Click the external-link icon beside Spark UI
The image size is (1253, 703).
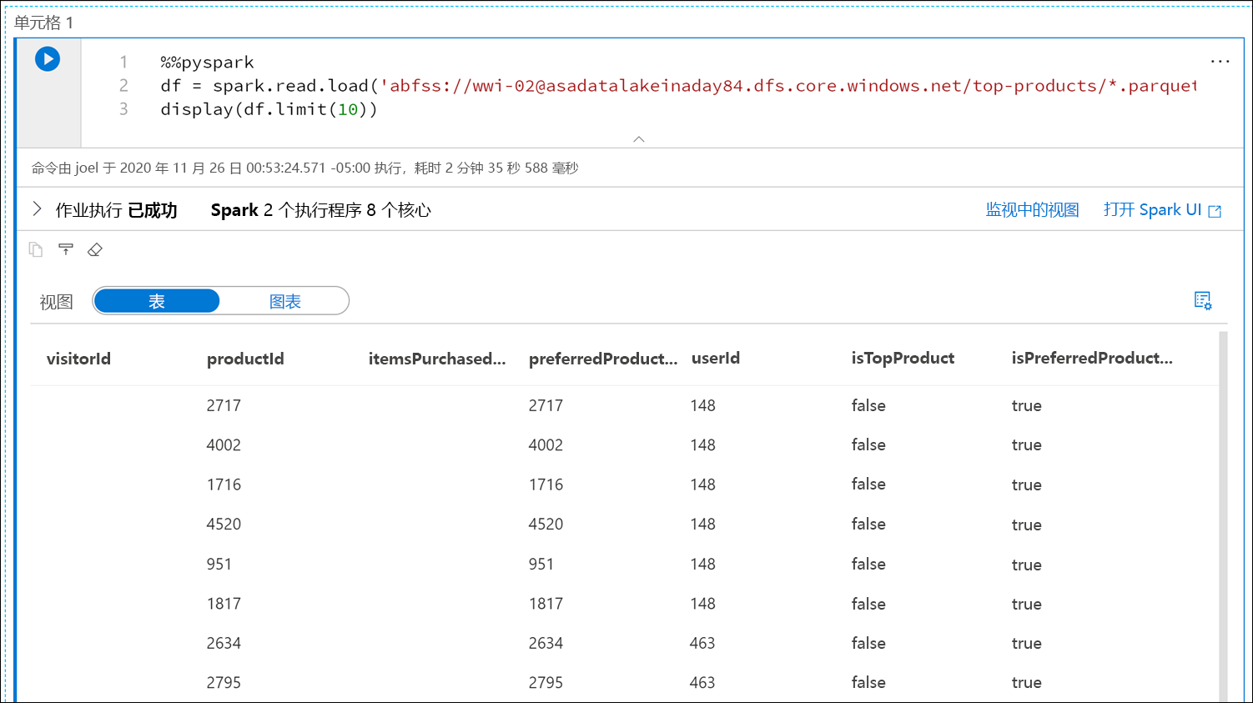pyautogui.click(x=1215, y=211)
